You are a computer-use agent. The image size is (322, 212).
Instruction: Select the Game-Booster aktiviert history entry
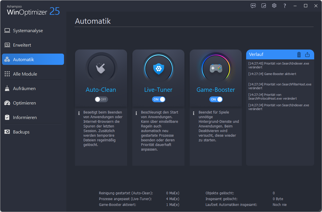click(x=272, y=74)
